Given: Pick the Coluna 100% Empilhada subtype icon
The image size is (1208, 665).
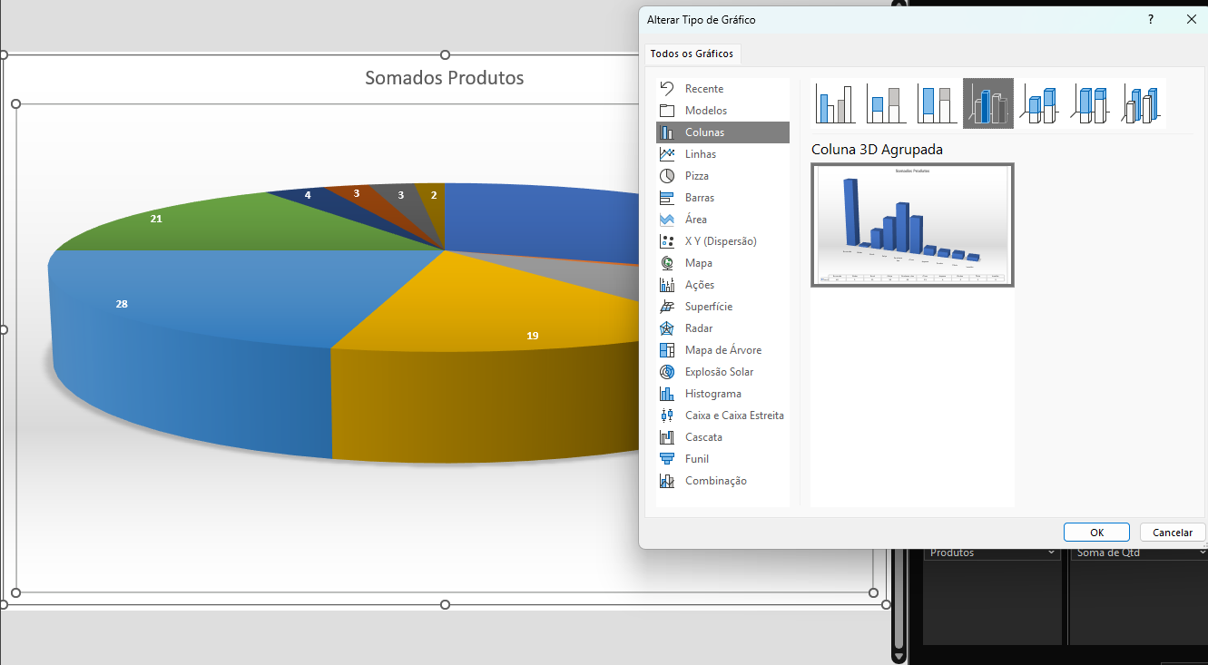Looking at the screenshot, I should click(x=937, y=103).
